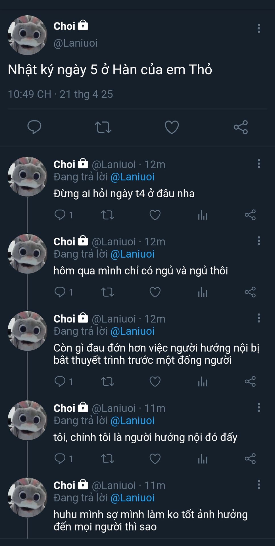Open more options for the main tweet
This screenshot has height=546, width=275.
(x=259, y=28)
